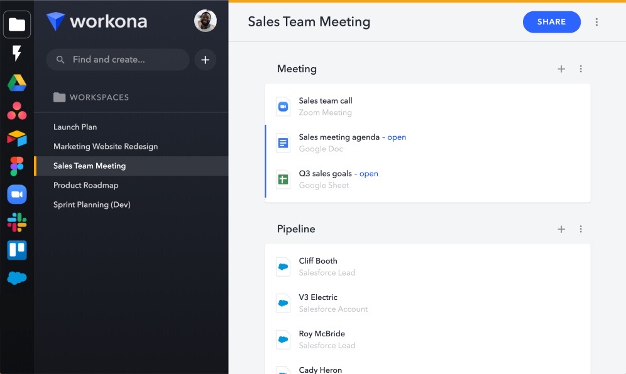626x374 pixels.
Task: Select the Product Roadmap workspace
Action: (85, 185)
